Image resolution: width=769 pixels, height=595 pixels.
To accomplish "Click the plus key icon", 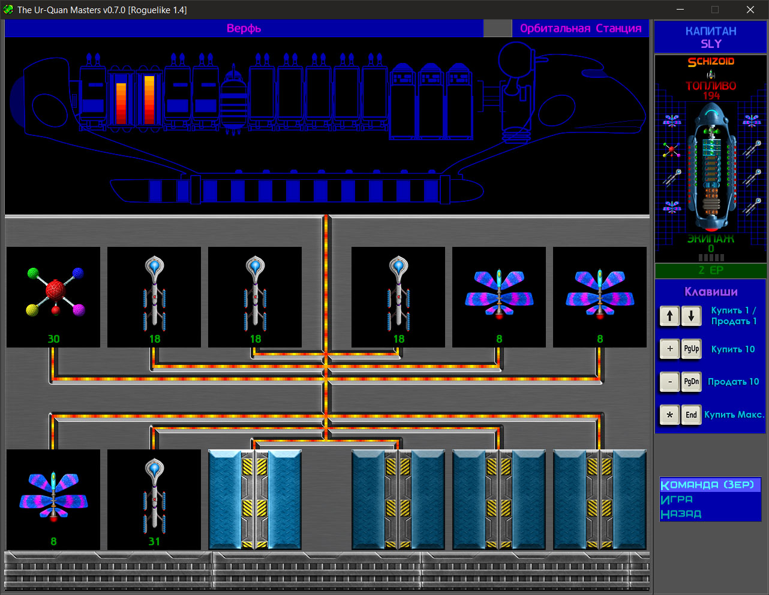I will click(x=669, y=349).
